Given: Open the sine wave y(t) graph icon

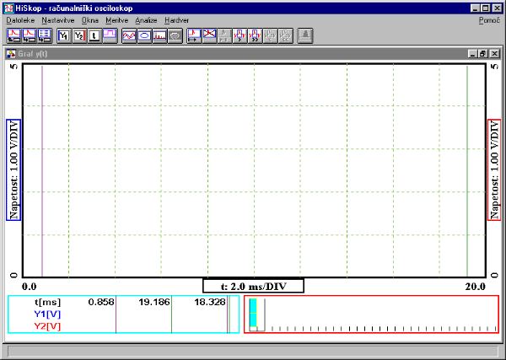Looking at the screenshot, I should [x=129, y=35].
